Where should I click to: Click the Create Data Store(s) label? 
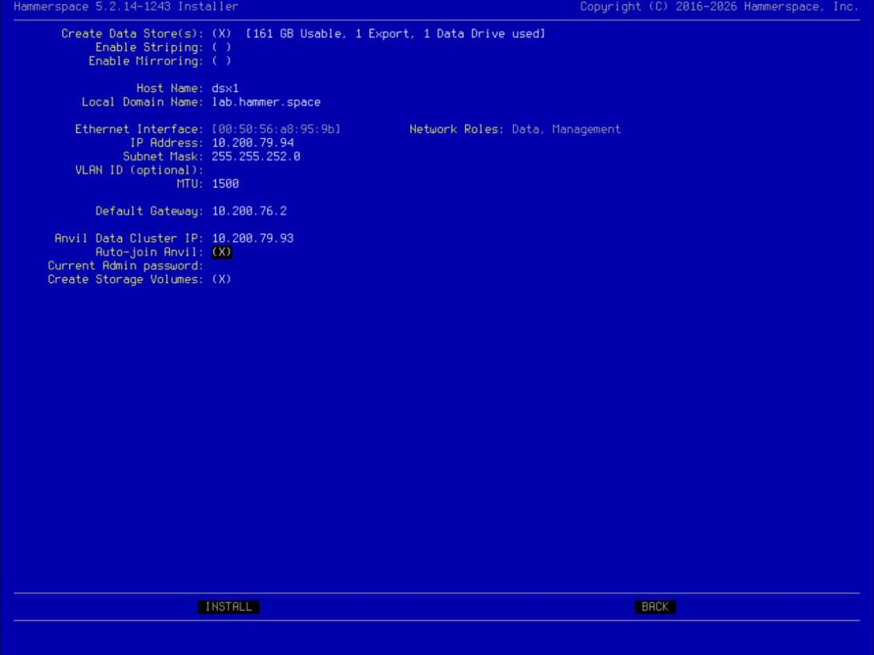pos(132,34)
